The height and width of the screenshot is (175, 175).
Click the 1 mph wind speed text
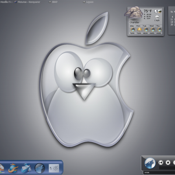point(157,21)
